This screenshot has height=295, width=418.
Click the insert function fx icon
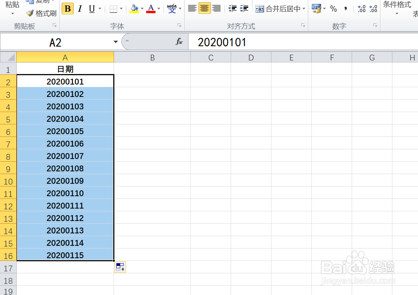pyautogui.click(x=179, y=42)
